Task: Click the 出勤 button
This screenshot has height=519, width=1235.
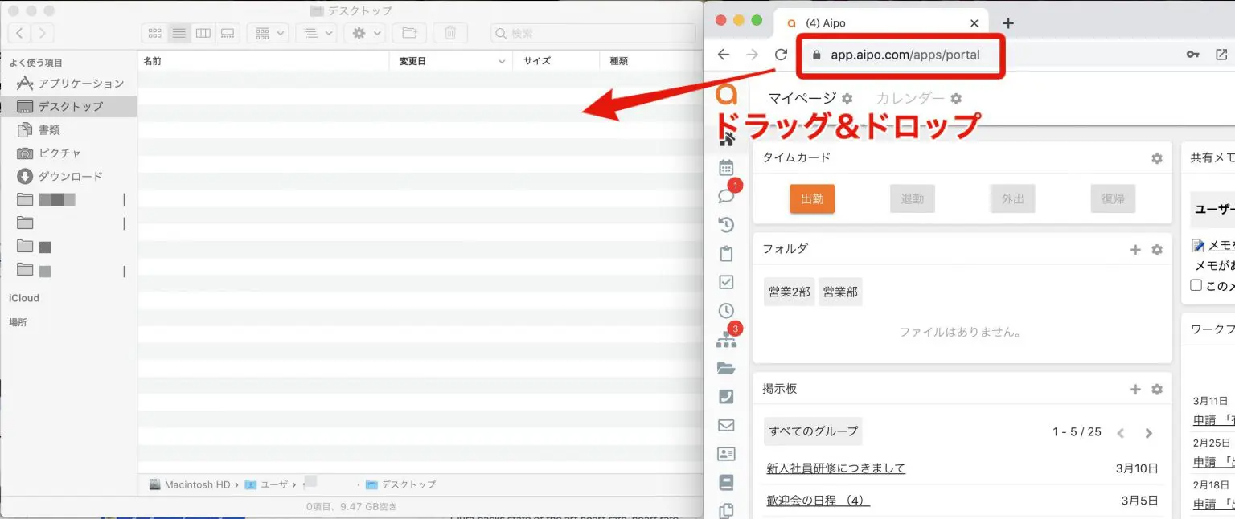Action: (812, 199)
